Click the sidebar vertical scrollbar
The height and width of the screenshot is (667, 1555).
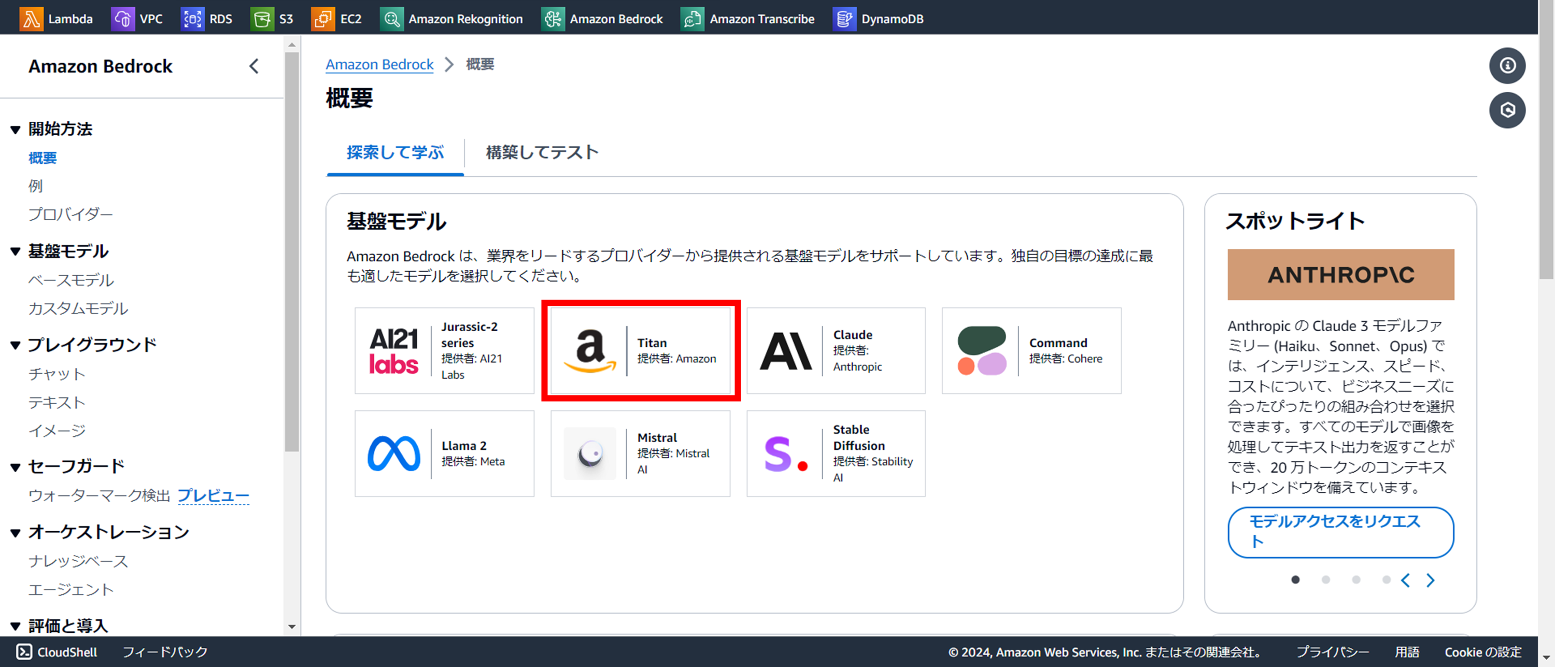click(x=291, y=253)
